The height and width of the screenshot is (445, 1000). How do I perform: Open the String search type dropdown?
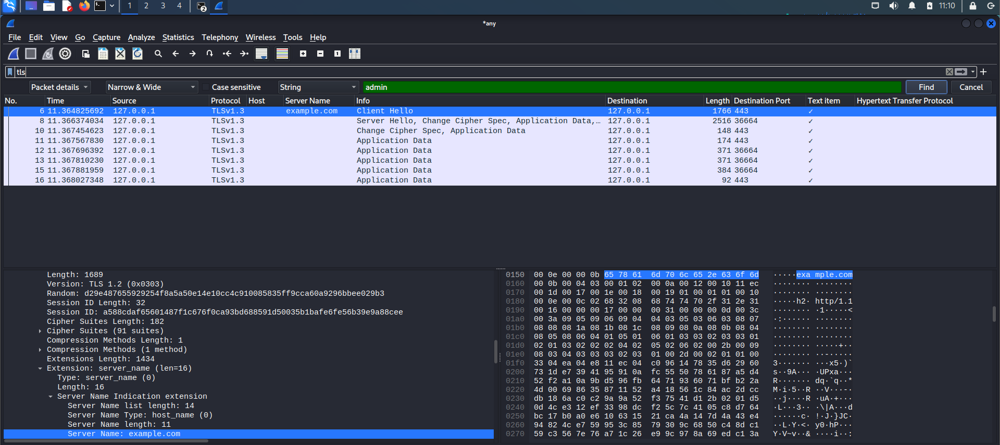click(x=318, y=87)
